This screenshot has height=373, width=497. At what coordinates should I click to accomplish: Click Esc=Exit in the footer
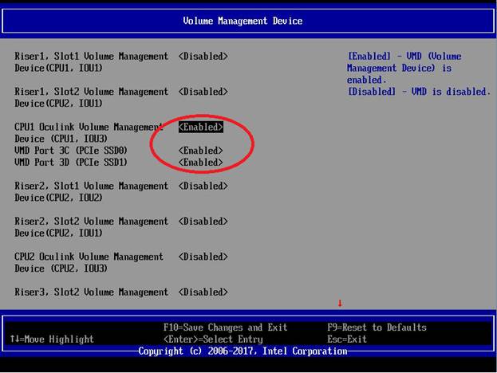point(347,339)
